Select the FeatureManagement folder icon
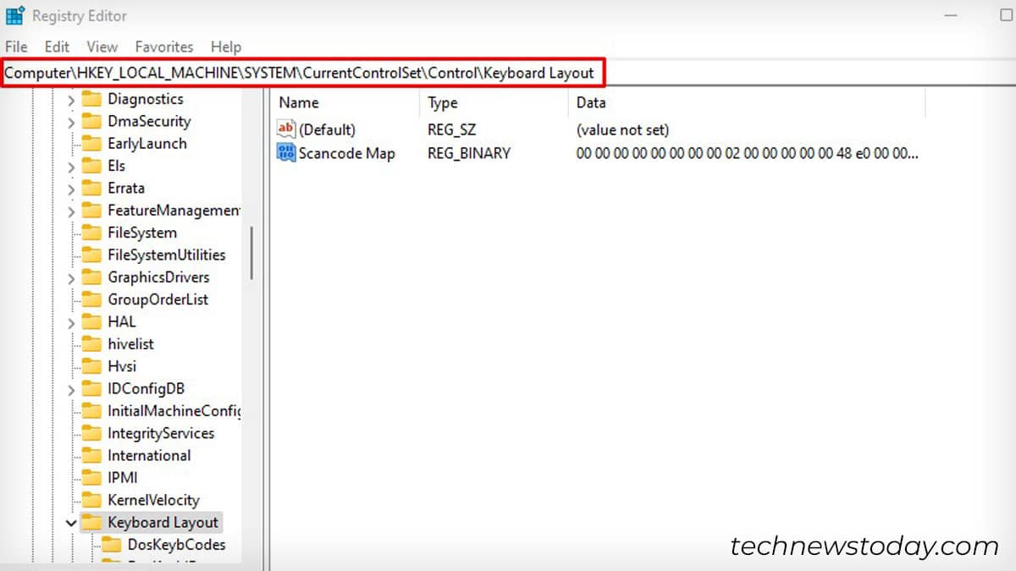The image size is (1016, 571). click(91, 211)
